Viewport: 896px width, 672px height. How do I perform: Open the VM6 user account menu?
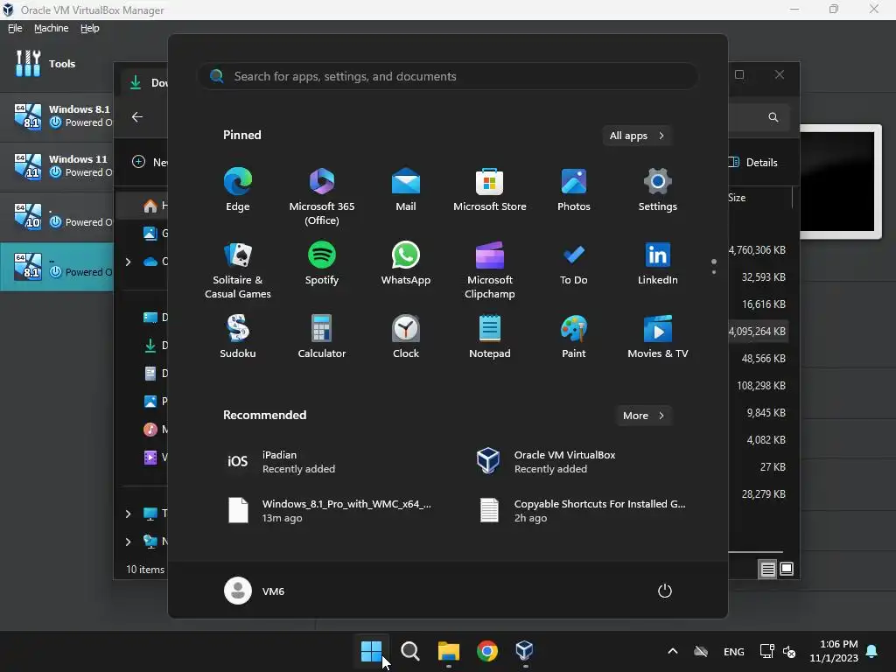point(255,591)
